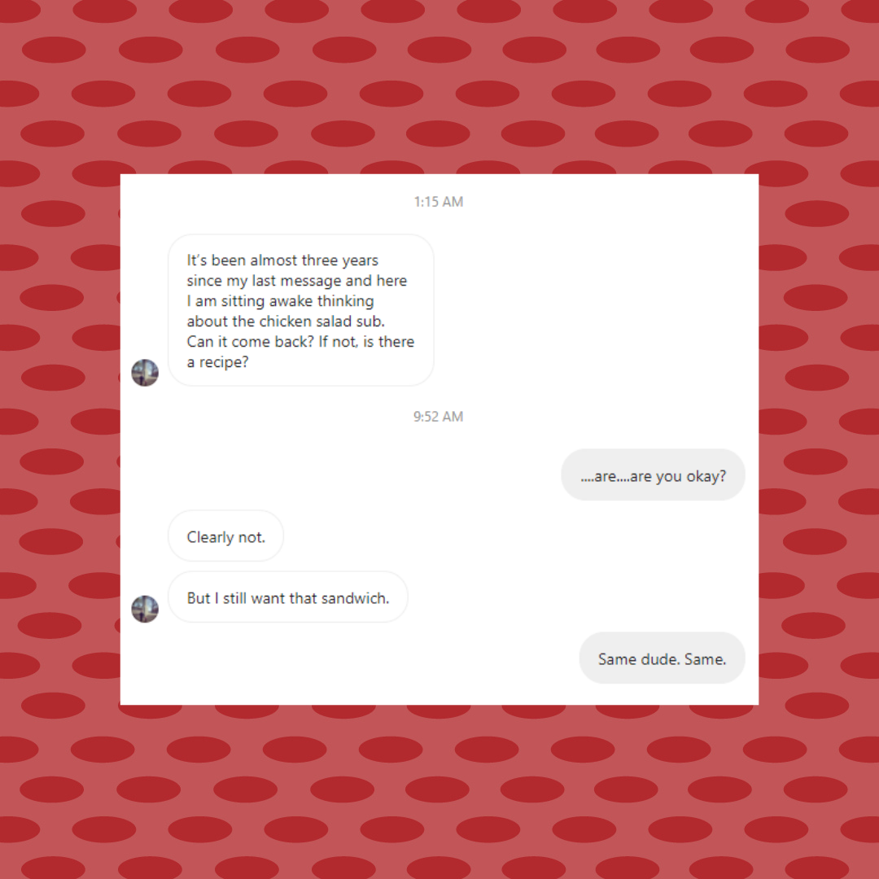Viewport: 879px width, 879px height.
Task: Click the sender avatar beside the chicken salad message
Action: click(145, 373)
